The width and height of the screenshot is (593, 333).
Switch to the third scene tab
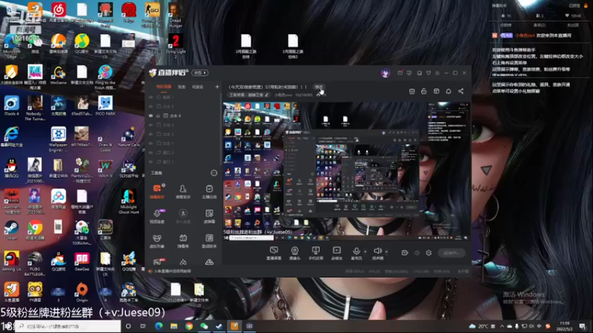coord(197,87)
